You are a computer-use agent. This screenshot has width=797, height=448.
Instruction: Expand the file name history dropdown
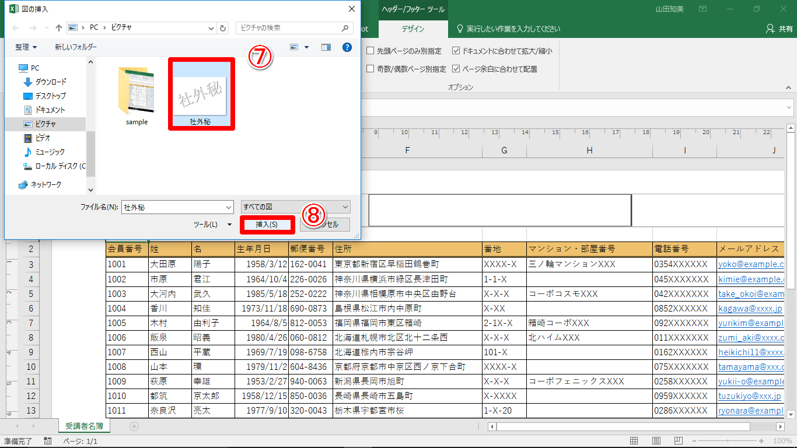[x=228, y=207]
